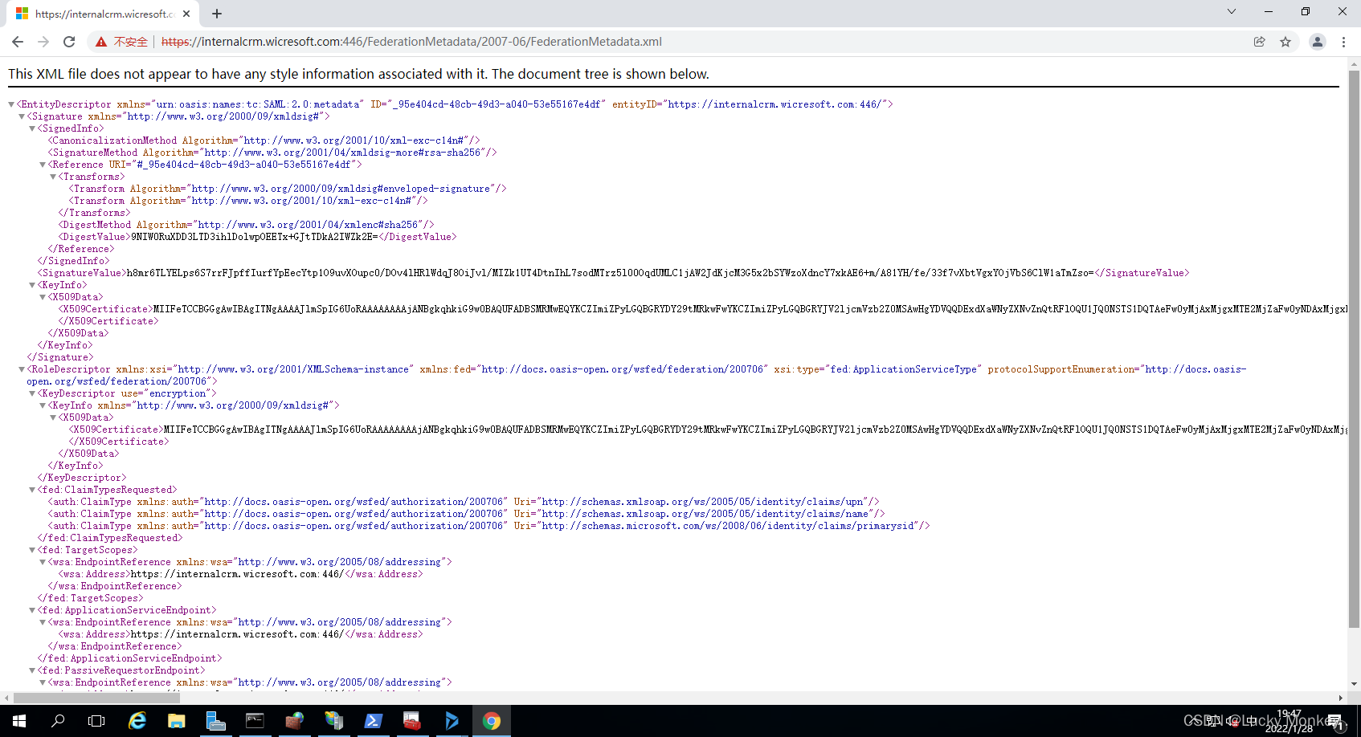Go back to the previous page
The width and height of the screenshot is (1361, 737).
(x=18, y=42)
